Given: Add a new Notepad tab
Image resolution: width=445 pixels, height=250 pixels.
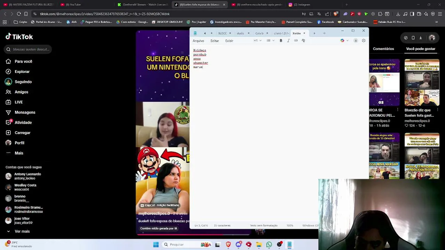Looking at the screenshot, I should (x=324, y=33).
